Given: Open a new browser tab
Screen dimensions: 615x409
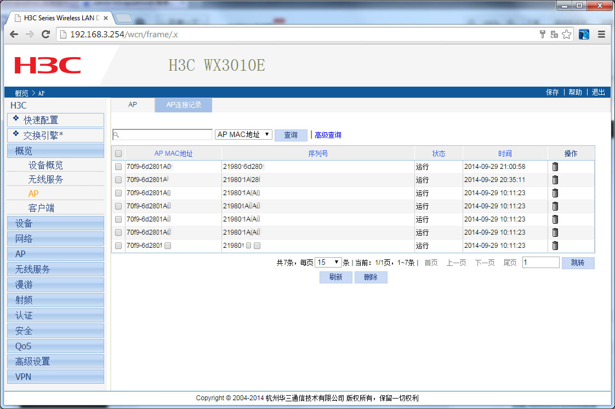Looking at the screenshot, I should [x=124, y=18].
